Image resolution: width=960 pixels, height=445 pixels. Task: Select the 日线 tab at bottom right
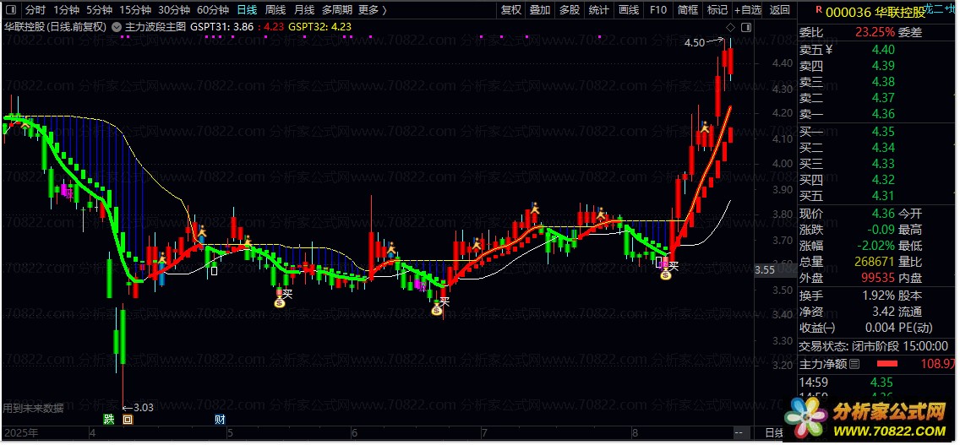pyautogui.click(x=776, y=433)
